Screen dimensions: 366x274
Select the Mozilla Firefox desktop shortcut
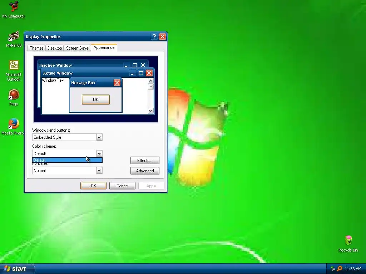[12, 127]
